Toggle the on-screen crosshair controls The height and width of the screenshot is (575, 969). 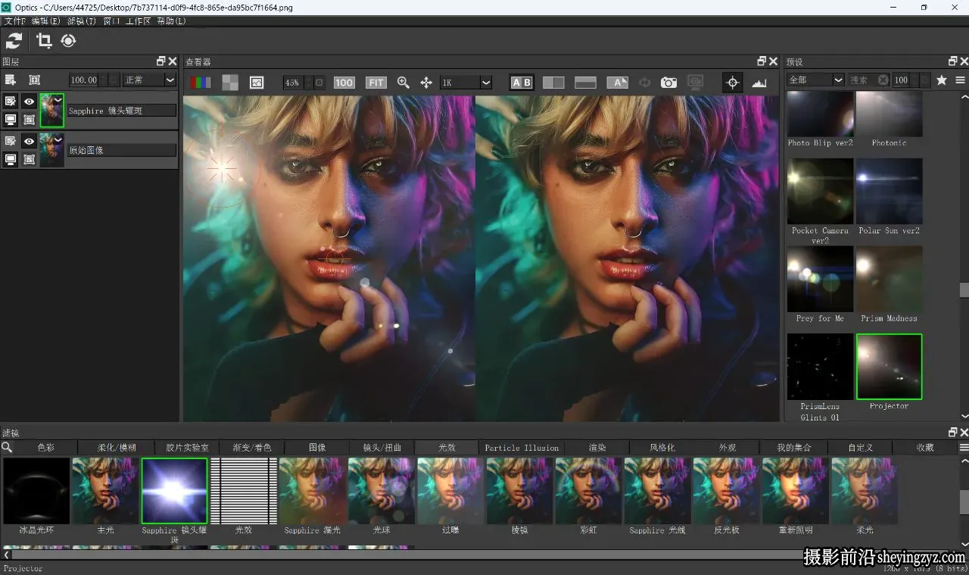click(732, 83)
